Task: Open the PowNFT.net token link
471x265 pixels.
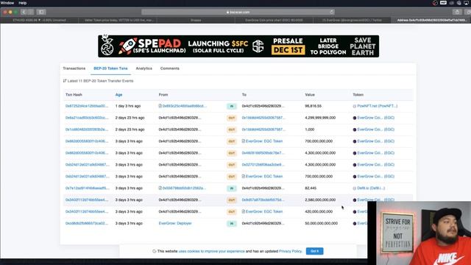Action: (378, 106)
